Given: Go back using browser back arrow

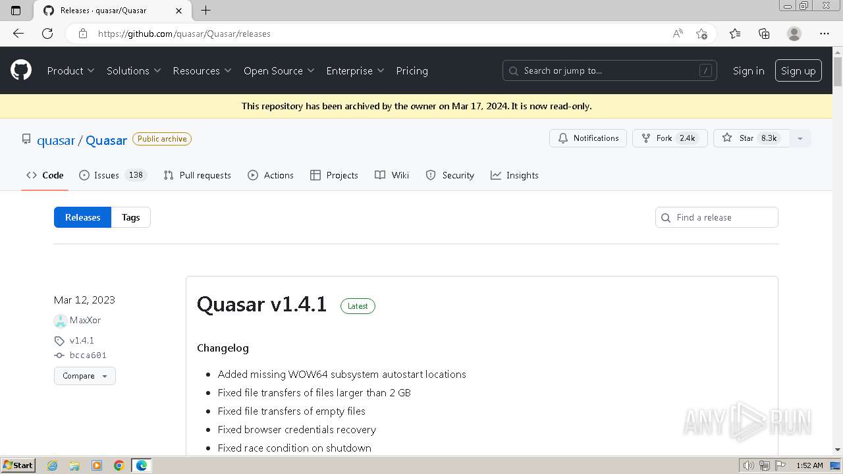Looking at the screenshot, I should (x=18, y=34).
